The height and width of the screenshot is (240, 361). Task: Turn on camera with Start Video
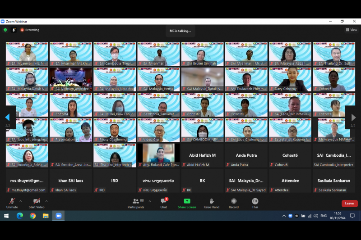[x=36, y=201]
